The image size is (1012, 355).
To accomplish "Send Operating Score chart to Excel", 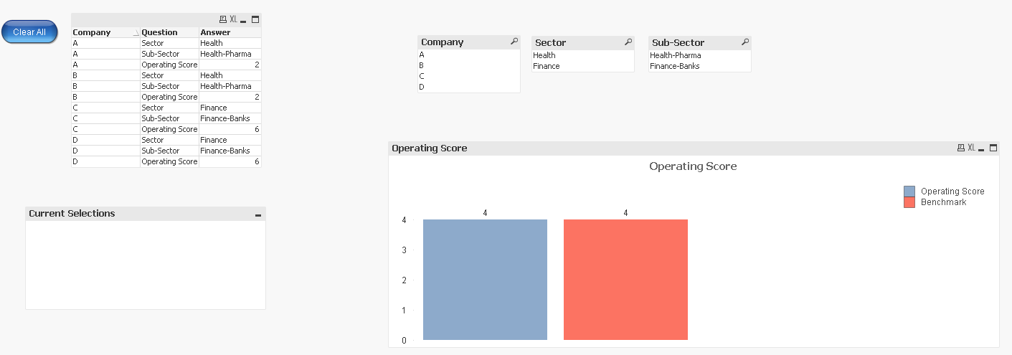I will click(x=971, y=148).
